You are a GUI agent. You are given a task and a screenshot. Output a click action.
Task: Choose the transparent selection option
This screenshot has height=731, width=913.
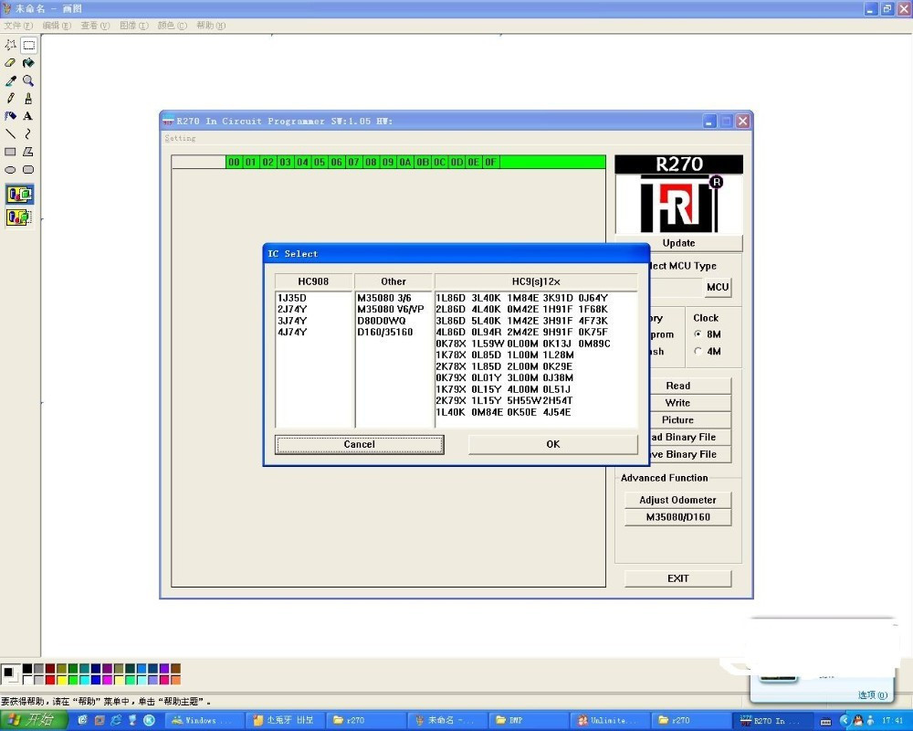click(x=19, y=217)
